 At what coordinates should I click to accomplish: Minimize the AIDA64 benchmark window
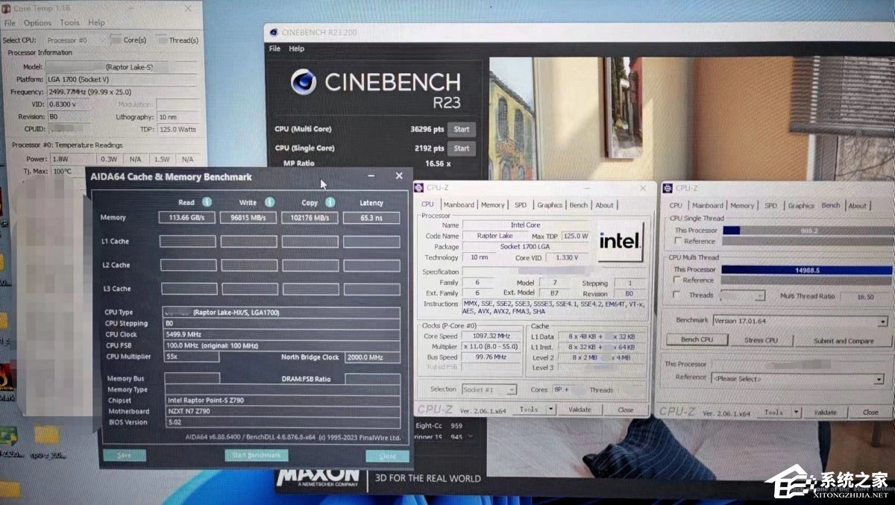click(x=371, y=176)
